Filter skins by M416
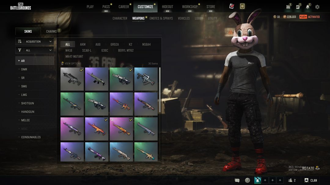Image resolution: width=330 pixels, height=185 pixels. (x=69, y=51)
